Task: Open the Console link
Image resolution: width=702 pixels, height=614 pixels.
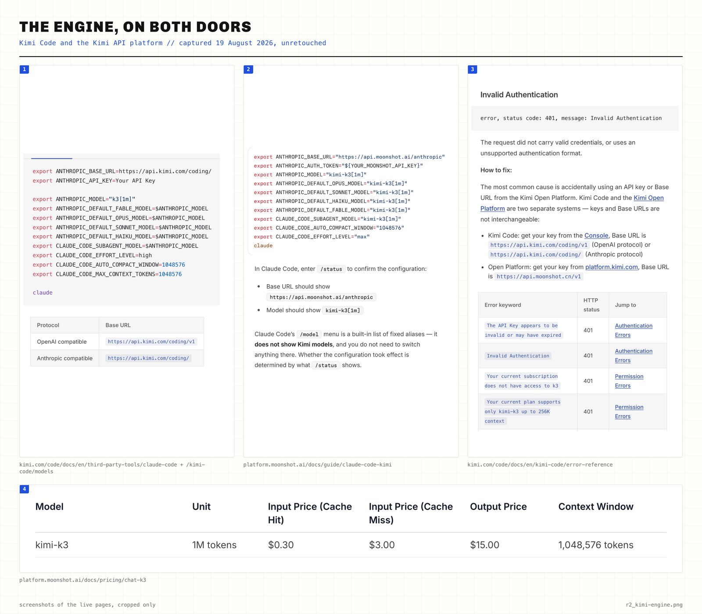Action: coord(596,236)
